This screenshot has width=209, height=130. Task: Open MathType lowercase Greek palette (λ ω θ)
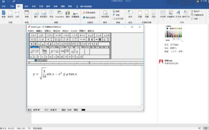[x=99, y=35]
